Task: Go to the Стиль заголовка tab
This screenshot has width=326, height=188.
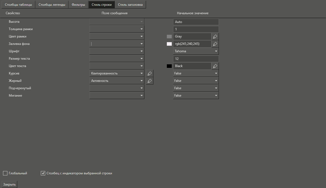Action: point(130,5)
